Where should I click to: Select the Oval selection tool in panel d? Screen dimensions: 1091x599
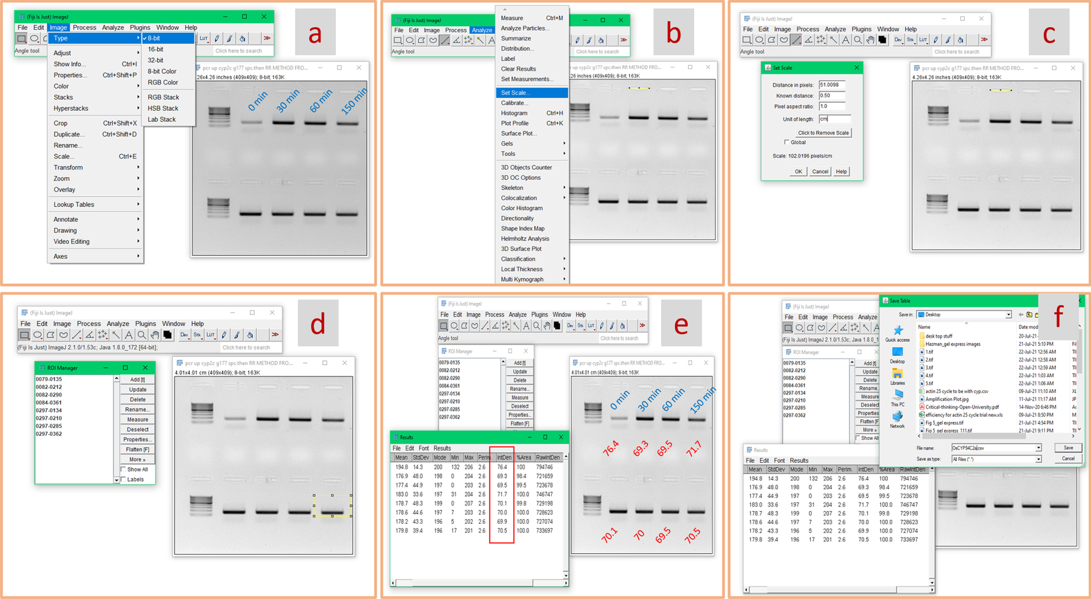point(37,335)
